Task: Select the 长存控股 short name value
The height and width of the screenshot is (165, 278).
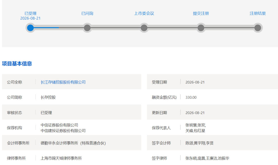Action: tap(48, 97)
